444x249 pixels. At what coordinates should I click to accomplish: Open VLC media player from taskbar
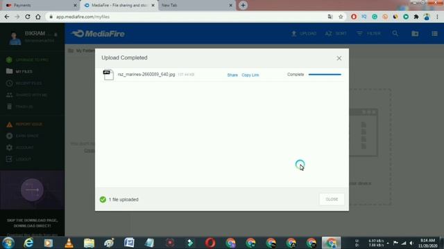click(69, 243)
